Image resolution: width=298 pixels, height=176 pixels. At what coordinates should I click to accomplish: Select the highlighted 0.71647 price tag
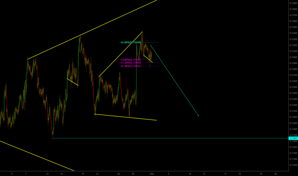click(x=293, y=138)
